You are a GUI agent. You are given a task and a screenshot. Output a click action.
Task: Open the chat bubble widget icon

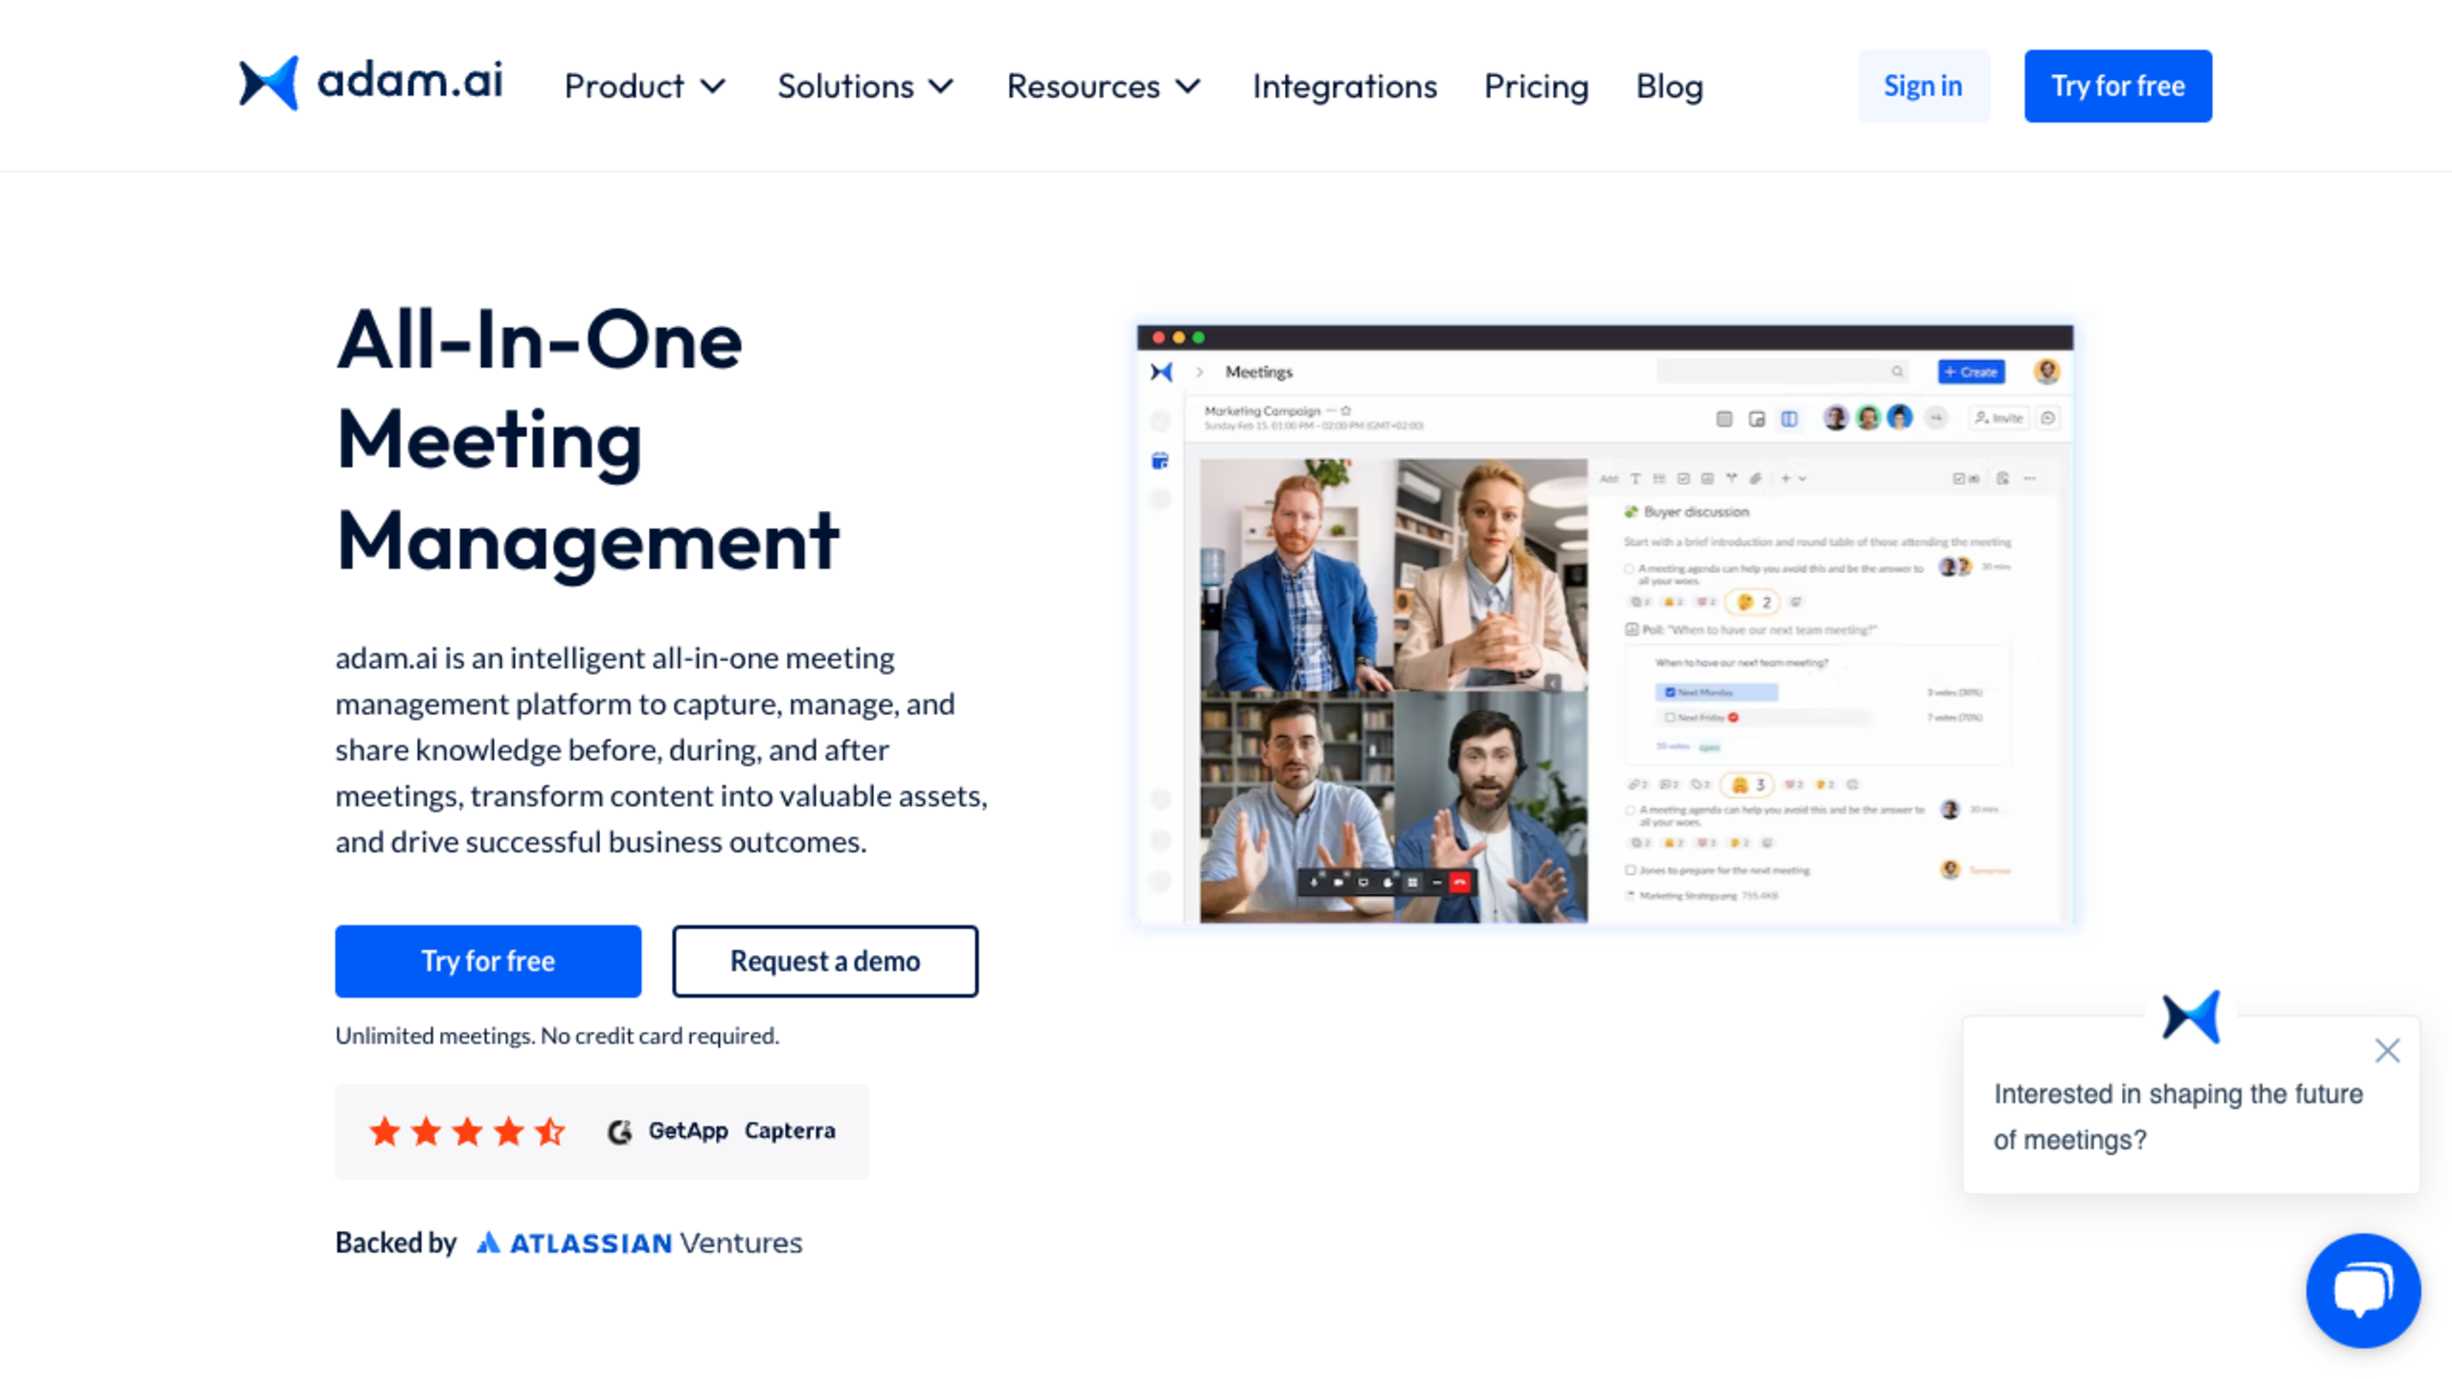coord(2363,1290)
